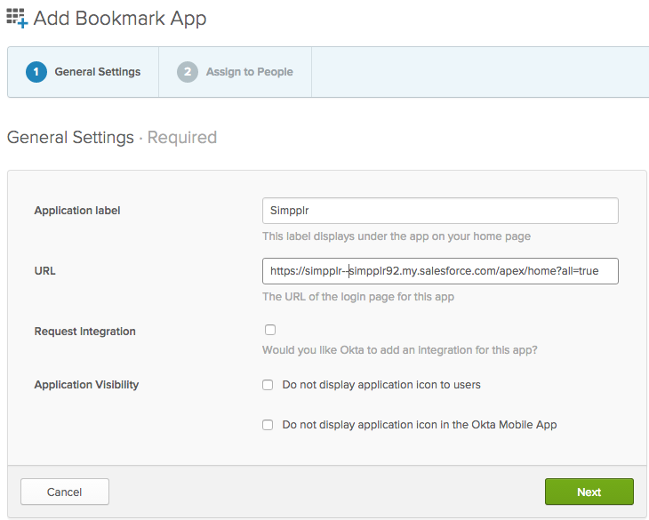The height and width of the screenshot is (520, 649).
Task: Click hint 'The URL of the login page'
Action: click(358, 297)
